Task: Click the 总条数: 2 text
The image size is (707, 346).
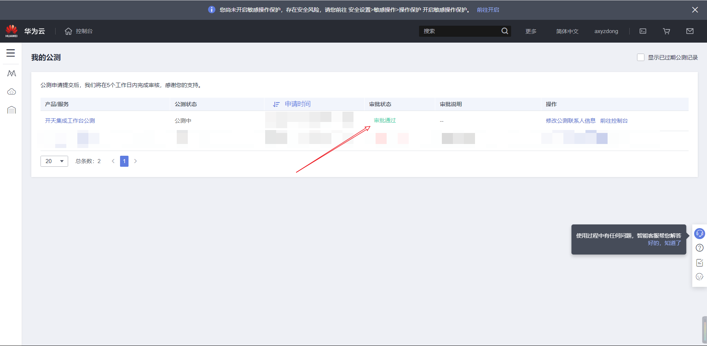Action: 88,161
